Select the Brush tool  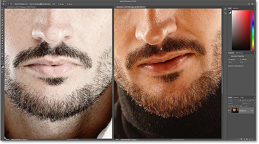click(2, 28)
